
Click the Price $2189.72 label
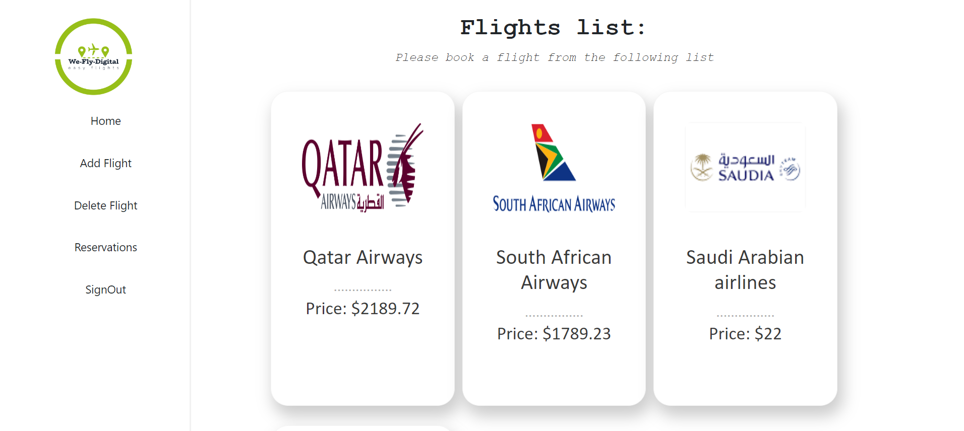(x=363, y=308)
